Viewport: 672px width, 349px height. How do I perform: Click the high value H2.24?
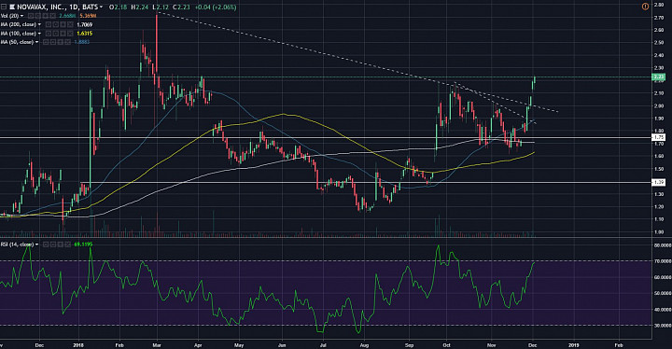[139, 7]
